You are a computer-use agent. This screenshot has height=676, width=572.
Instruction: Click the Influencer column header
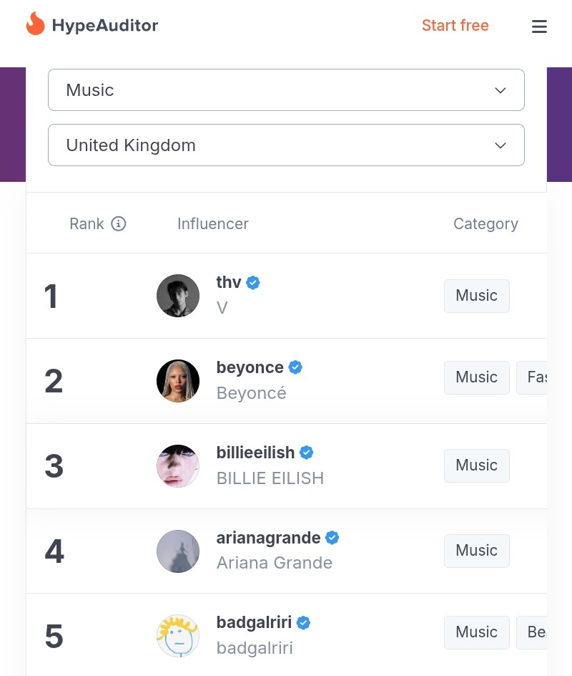coord(213,223)
